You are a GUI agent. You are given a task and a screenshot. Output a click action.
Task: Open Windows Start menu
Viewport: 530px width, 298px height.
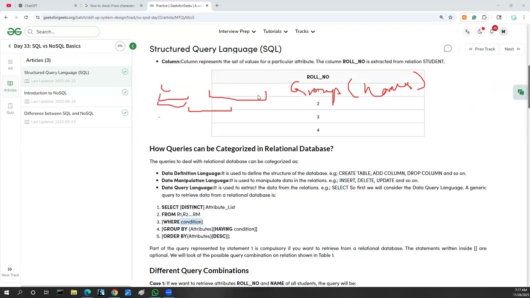[x=6, y=293]
